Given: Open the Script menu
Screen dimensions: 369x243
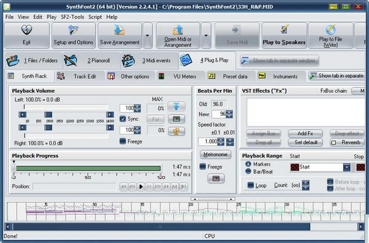Looking at the screenshot, I should pos(95,17).
